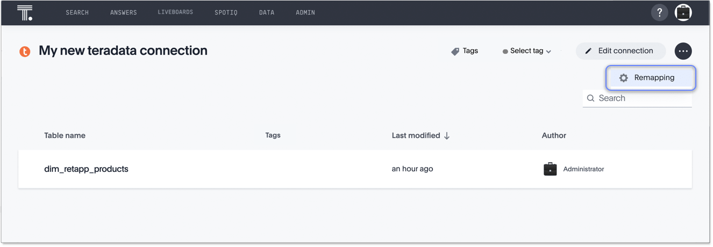Navigate to the Data tab
This screenshot has height=247, width=713.
(266, 12)
